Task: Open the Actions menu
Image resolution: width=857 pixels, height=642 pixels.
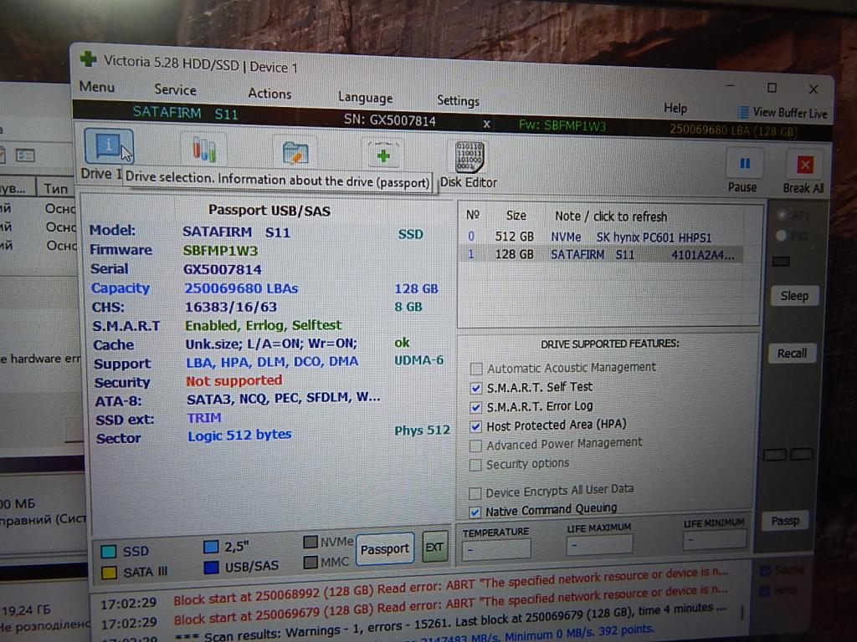Action: 269,94
